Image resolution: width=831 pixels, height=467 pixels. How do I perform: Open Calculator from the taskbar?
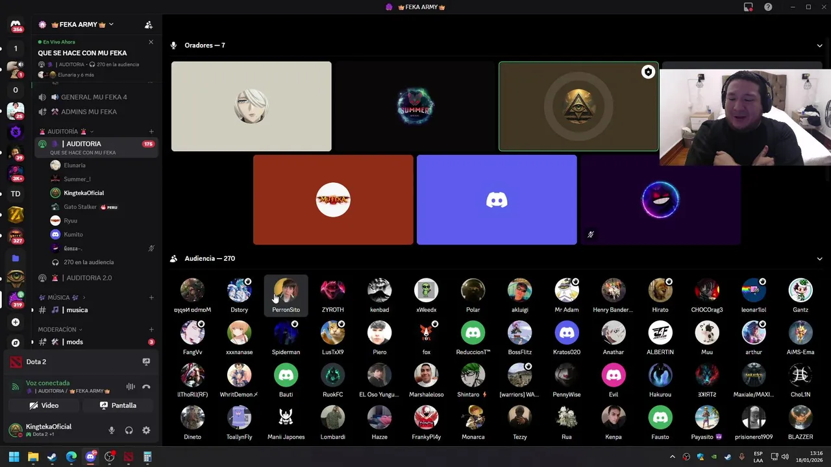pyautogui.click(x=147, y=457)
